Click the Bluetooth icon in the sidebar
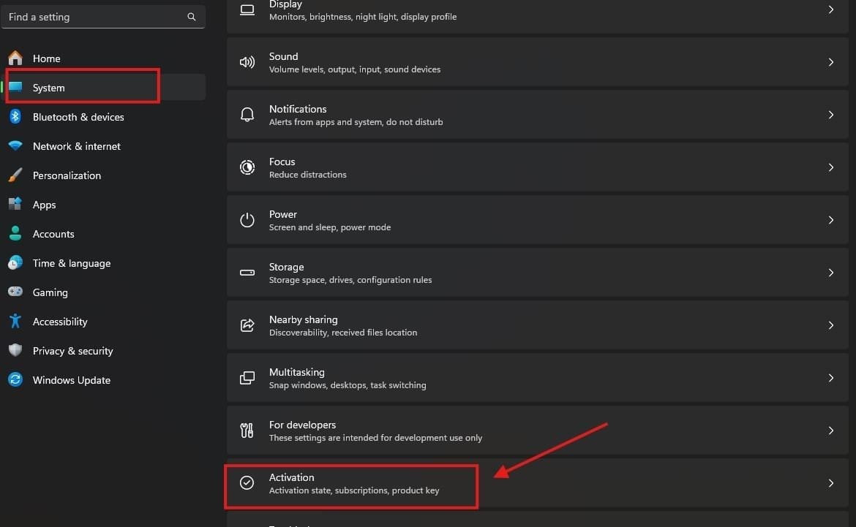The image size is (856, 527). click(15, 116)
